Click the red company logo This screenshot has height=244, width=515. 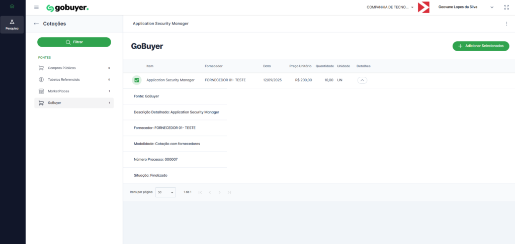click(x=423, y=8)
